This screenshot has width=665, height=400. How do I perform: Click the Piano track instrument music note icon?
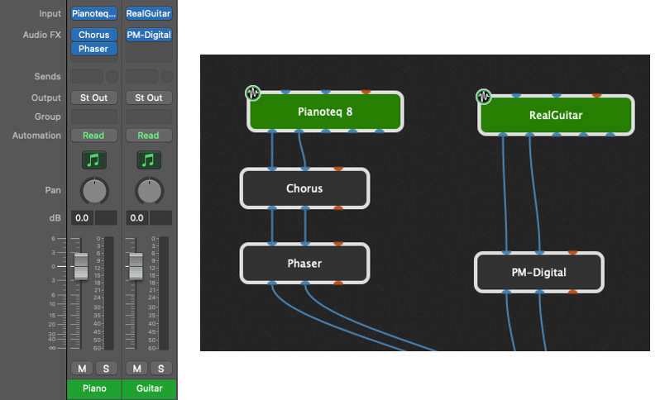93,160
